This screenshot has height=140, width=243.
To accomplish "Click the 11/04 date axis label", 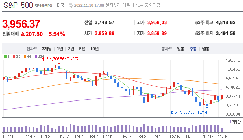I will pos(223,136).
